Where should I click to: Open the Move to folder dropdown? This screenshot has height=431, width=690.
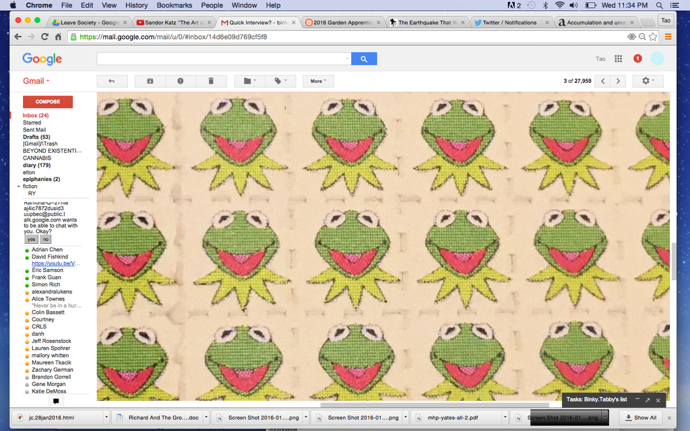tap(249, 81)
